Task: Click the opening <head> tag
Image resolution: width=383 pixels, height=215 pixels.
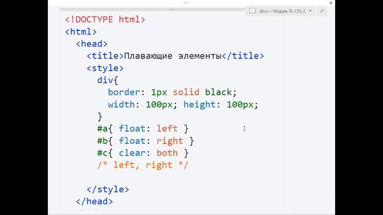Action: pos(92,44)
